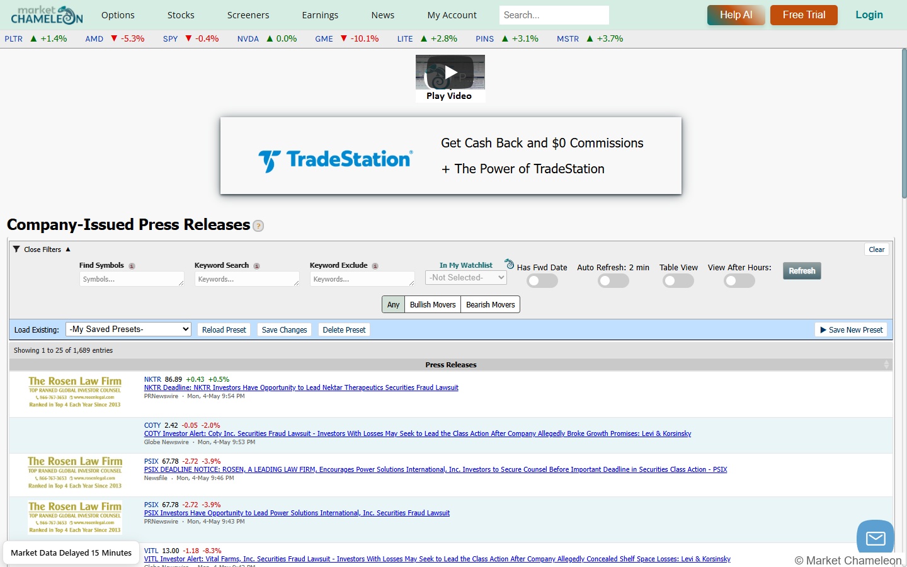Screen dimensions: 907x567
Task: Open the Screeners menu
Action: click(x=248, y=15)
